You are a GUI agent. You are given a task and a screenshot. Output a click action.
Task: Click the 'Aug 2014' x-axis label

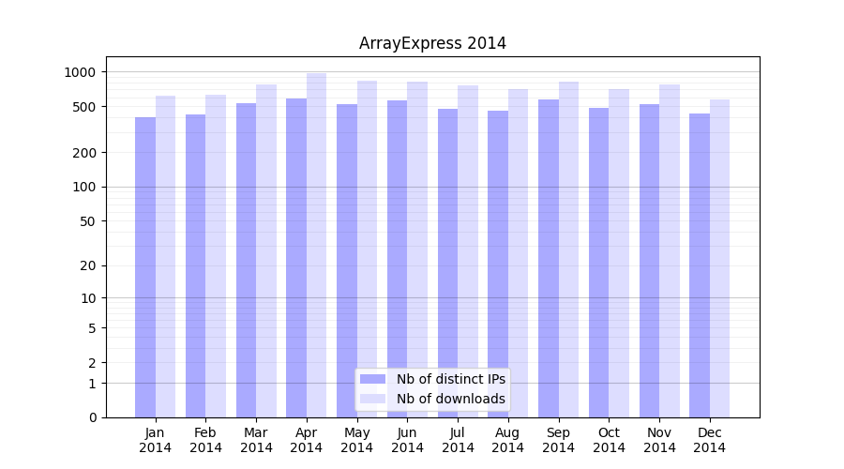coord(508,440)
